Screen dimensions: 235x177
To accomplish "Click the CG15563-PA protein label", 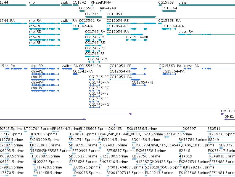I will click(170, 66).
